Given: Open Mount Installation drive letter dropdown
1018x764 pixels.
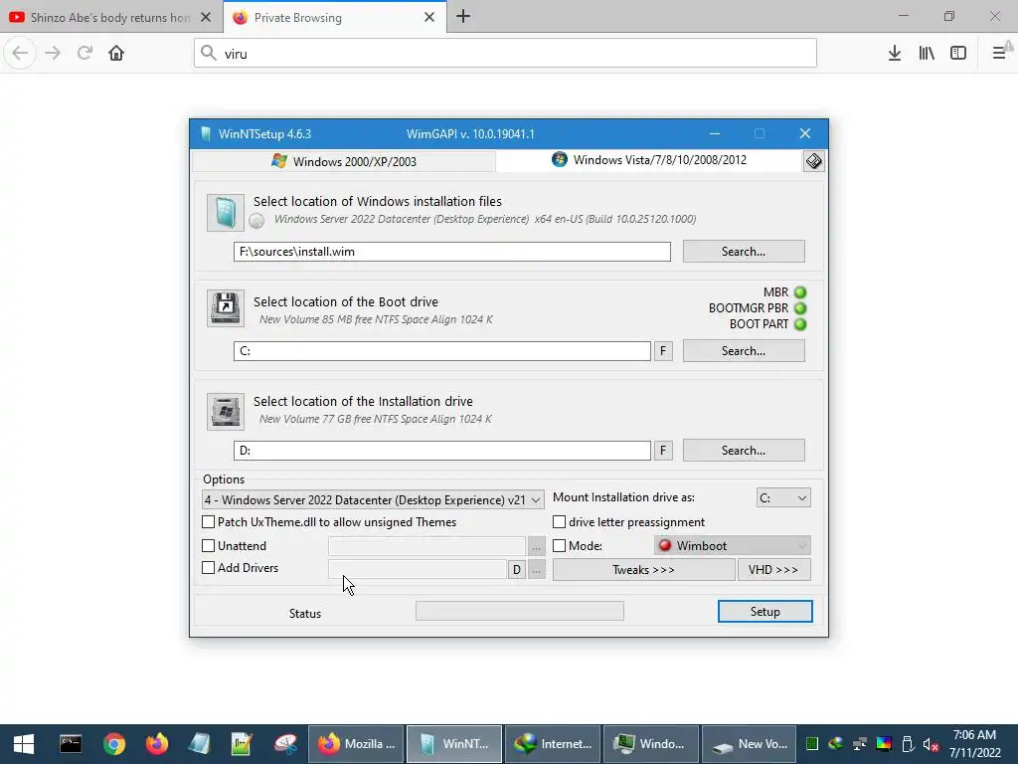Looking at the screenshot, I should point(783,497).
